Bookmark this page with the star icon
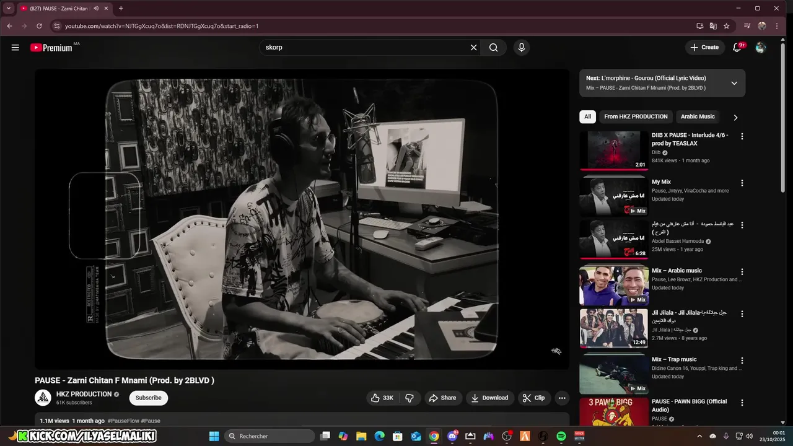Image resolution: width=793 pixels, height=446 pixels. [x=727, y=26]
